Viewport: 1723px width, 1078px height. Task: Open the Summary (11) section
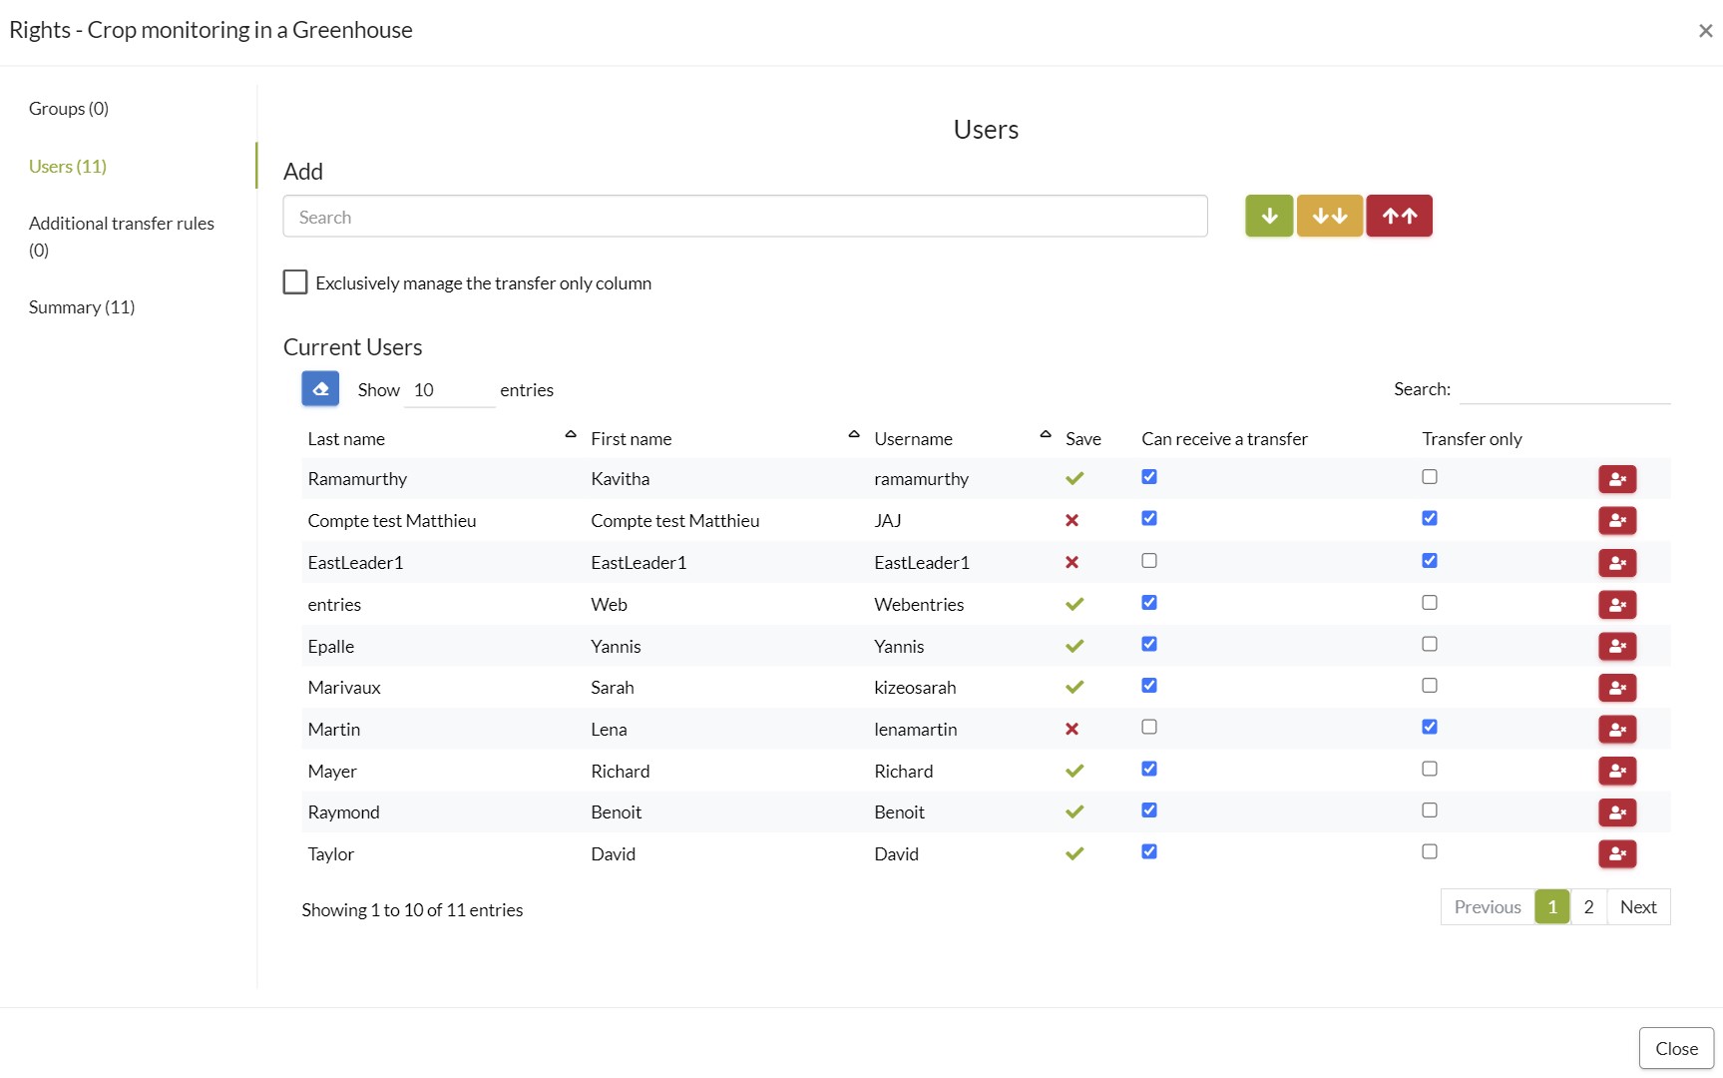pos(82,307)
